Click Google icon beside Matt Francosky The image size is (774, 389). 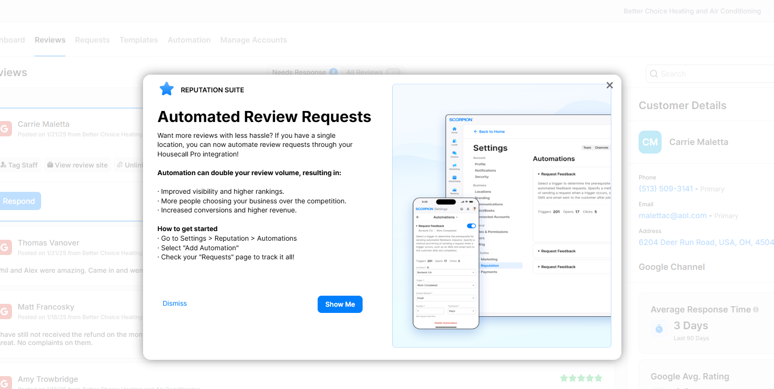coord(5,311)
